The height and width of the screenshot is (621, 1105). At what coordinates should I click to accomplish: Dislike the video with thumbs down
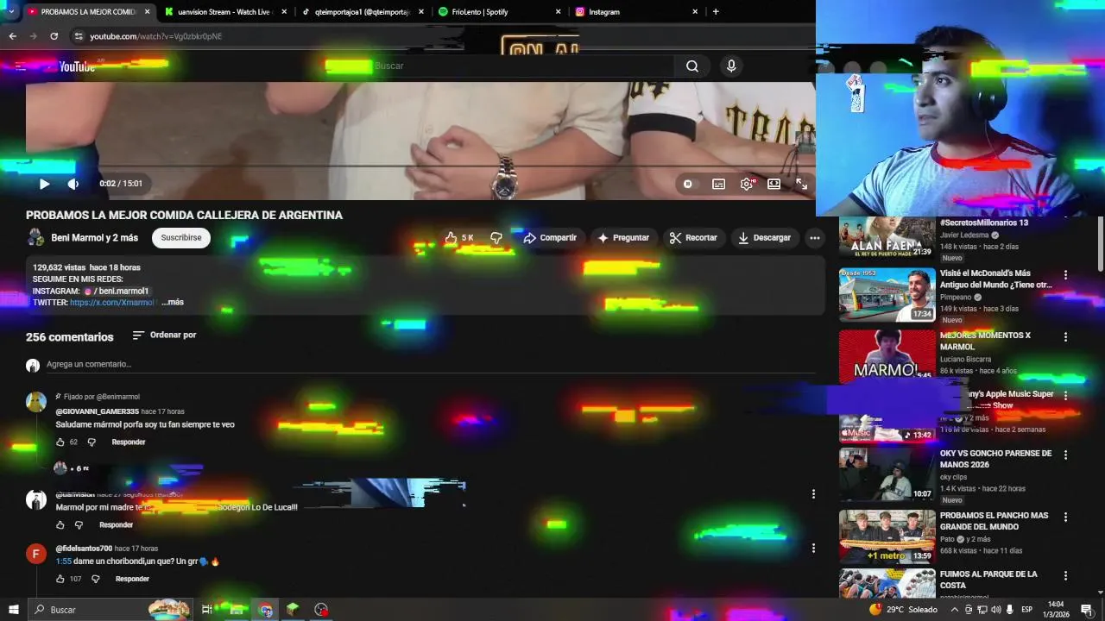click(496, 238)
